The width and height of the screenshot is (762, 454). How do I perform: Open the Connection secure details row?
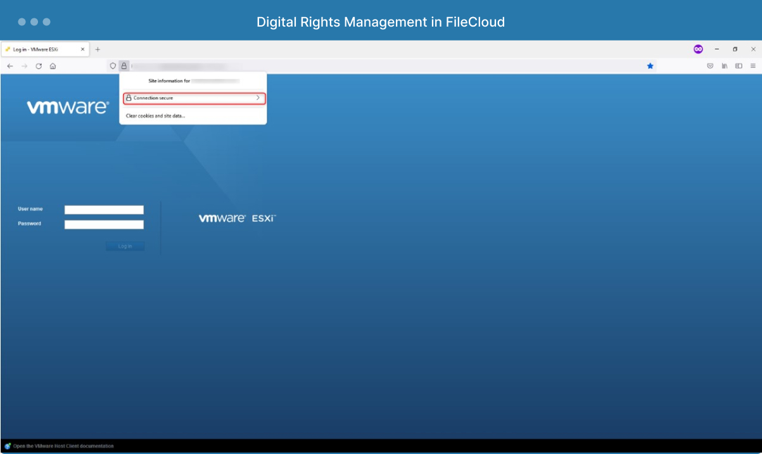coord(194,98)
